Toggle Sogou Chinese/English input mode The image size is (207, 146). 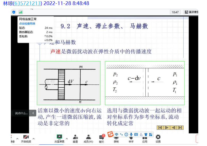tap(116, 134)
